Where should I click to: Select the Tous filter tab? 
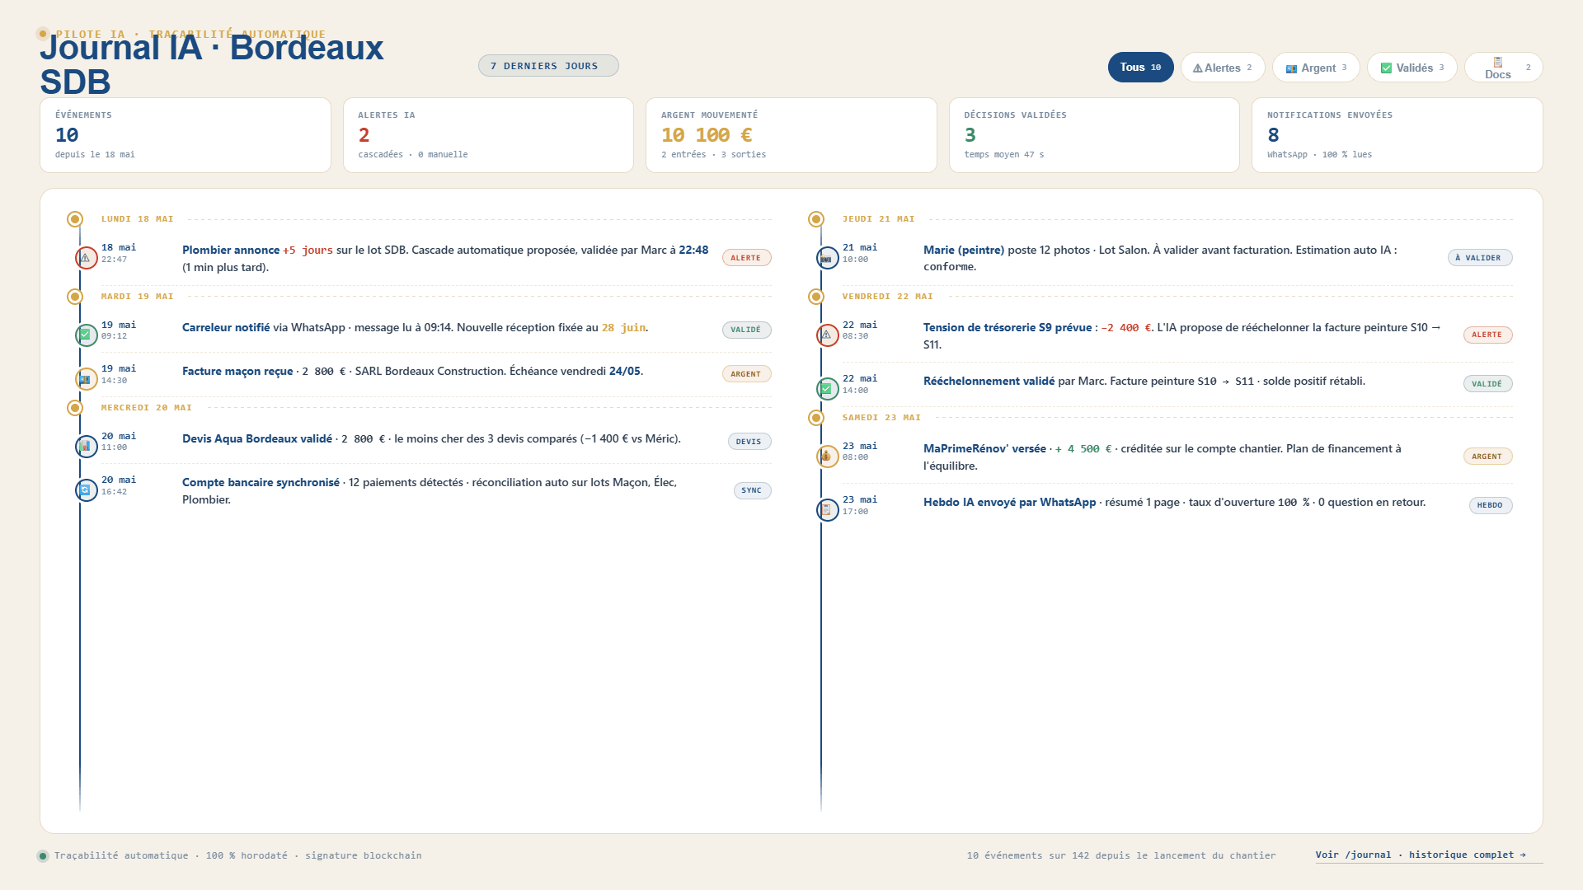pyautogui.click(x=1140, y=68)
